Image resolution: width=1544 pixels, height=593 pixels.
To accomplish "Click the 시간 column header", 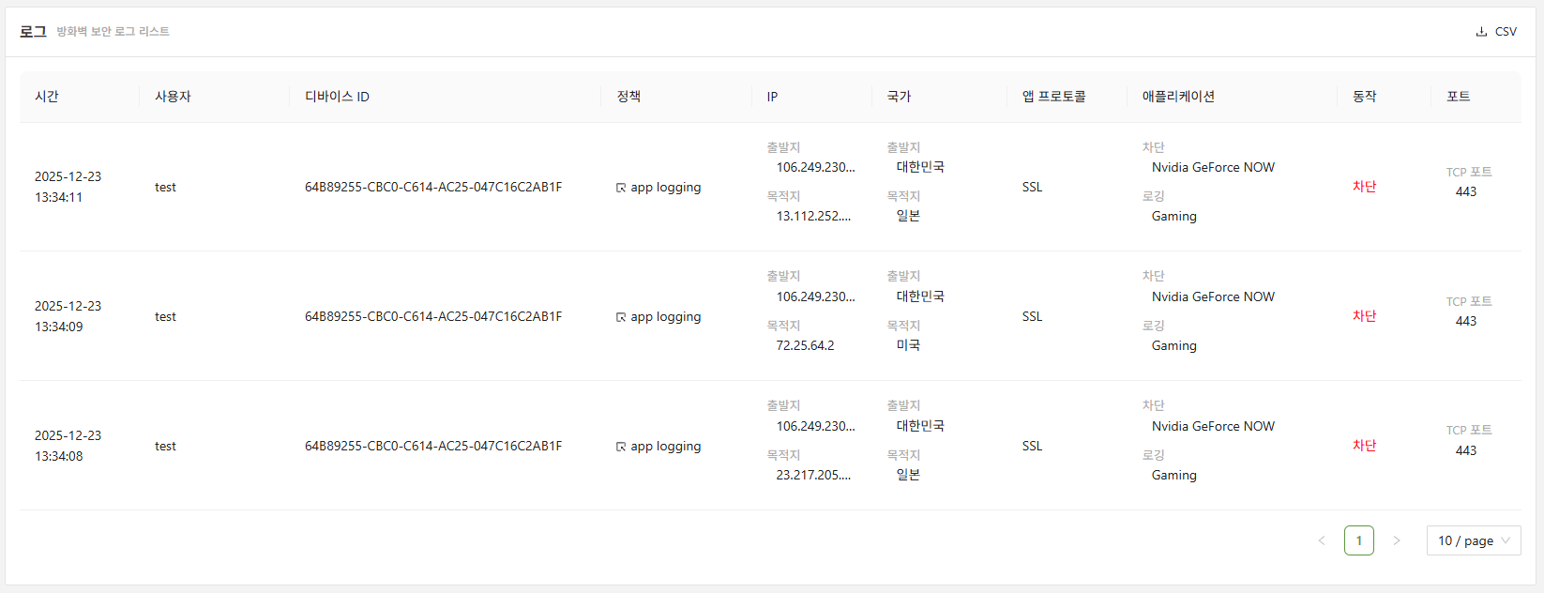I will point(47,97).
